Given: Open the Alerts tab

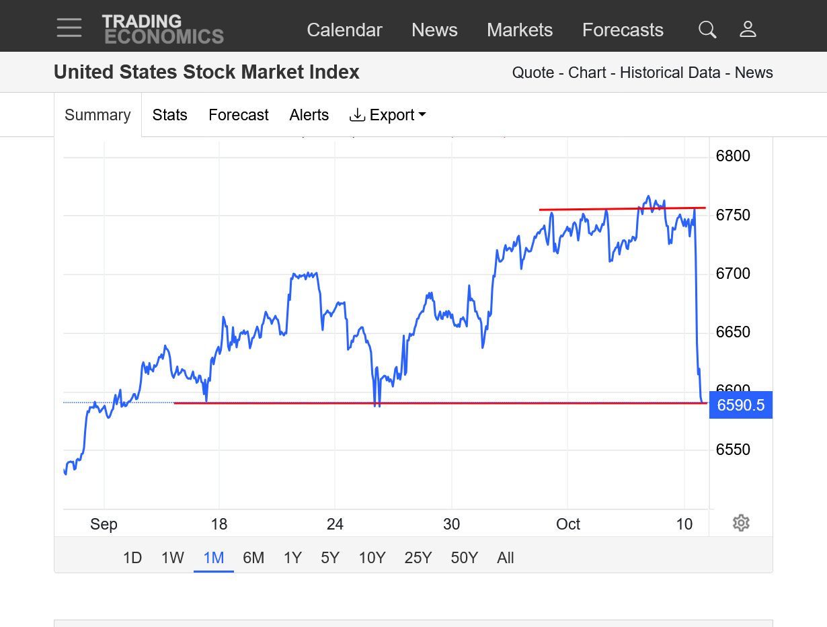Looking at the screenshot, I should (x=309, y=115).
